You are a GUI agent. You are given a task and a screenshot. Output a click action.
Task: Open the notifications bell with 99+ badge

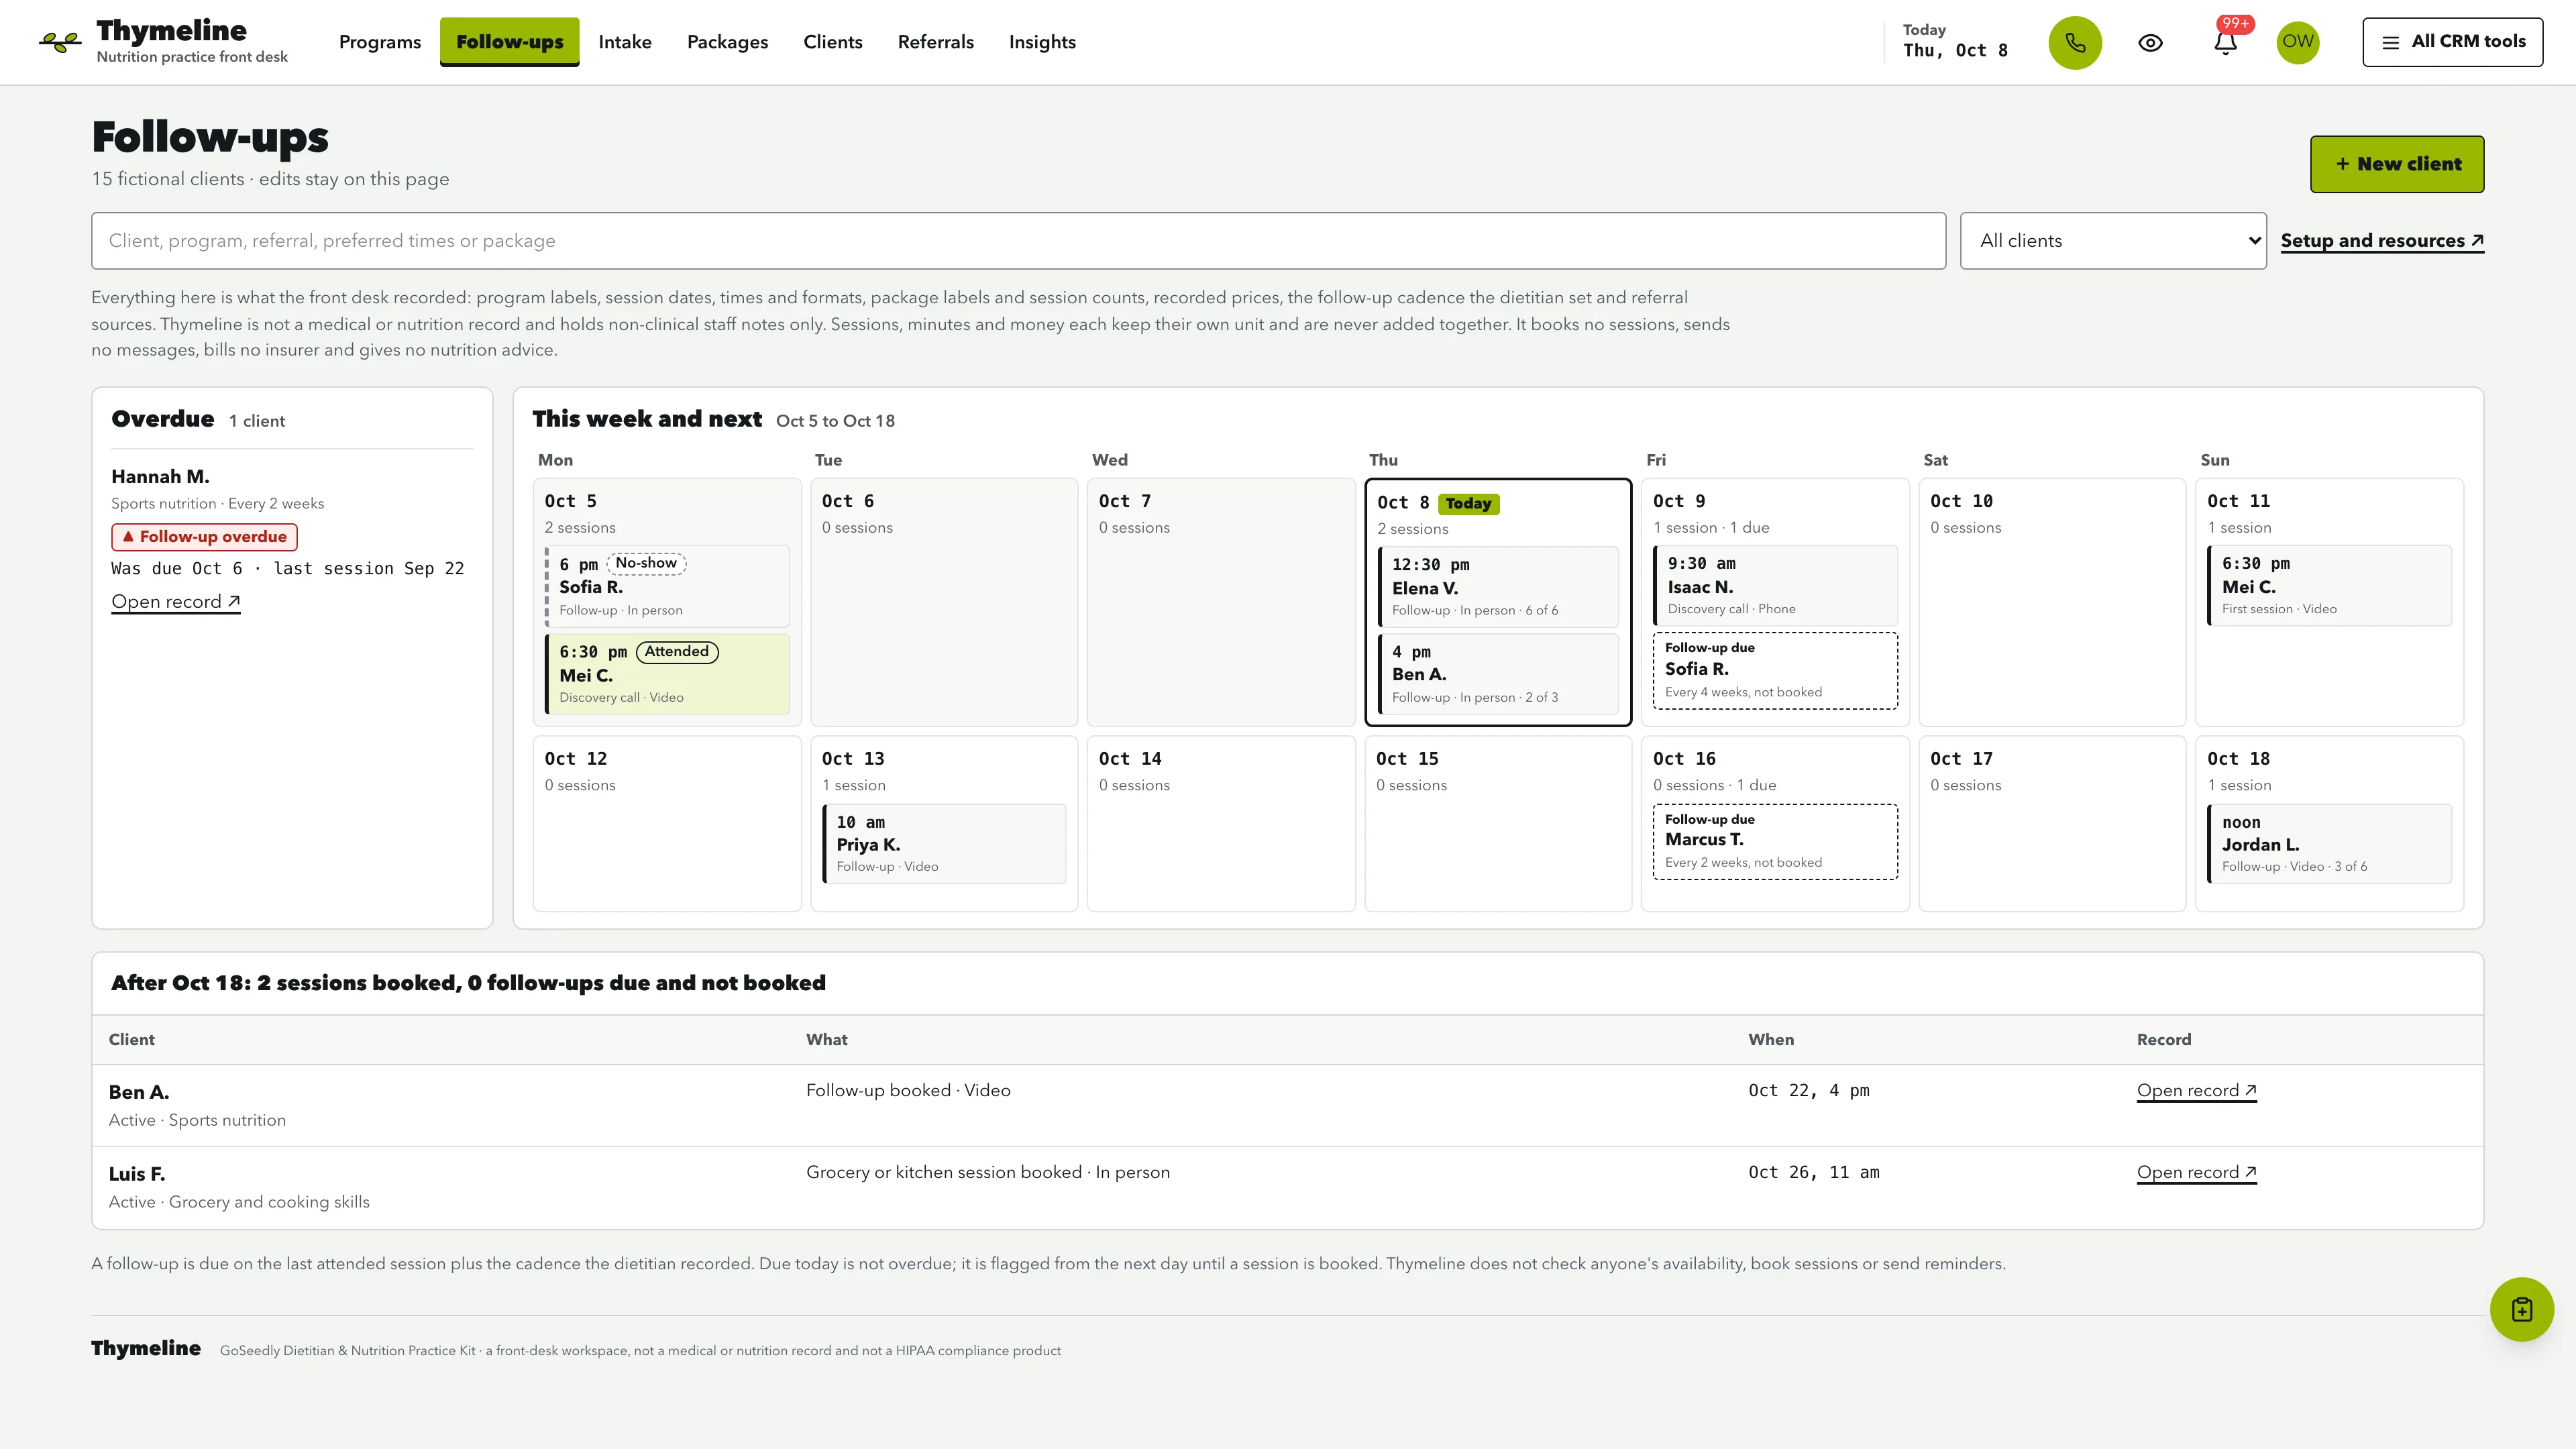tap(2225, 42)
